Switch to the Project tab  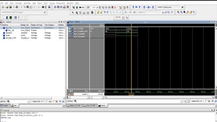(5, 105)
